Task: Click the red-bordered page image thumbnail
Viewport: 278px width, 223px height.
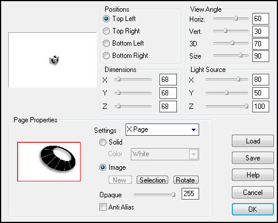Action: [x=49, y=162]
